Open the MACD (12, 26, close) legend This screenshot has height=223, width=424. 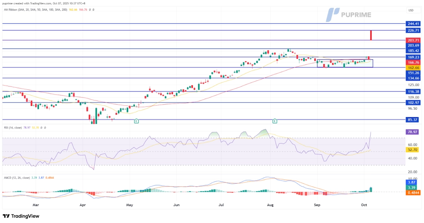(x=19, y=178)
